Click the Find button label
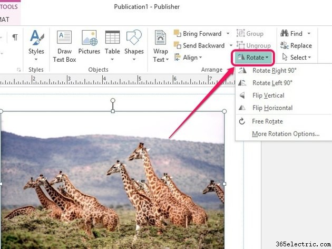Screen dimensions: 332x249 click(296, 33)
